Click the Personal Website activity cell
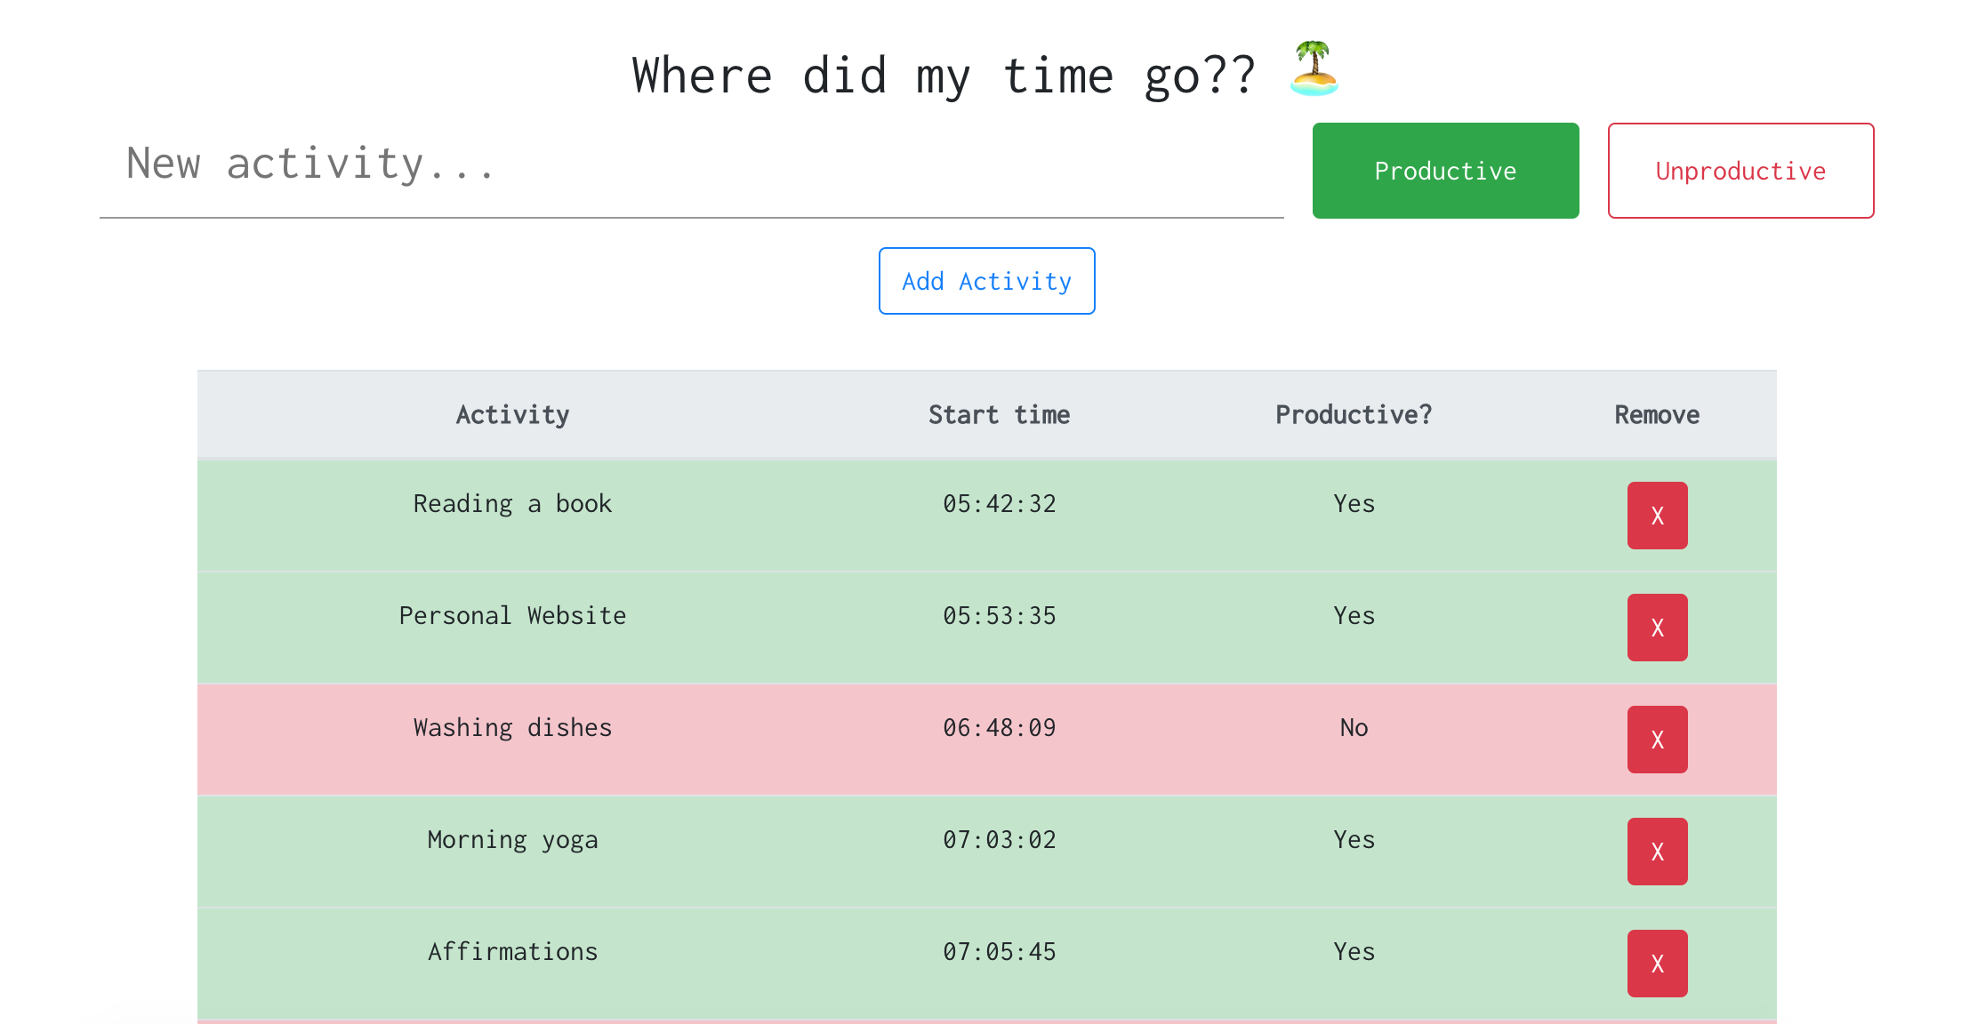The width and height of the screenshot is (1969, 1024). (x=512, y=616)
